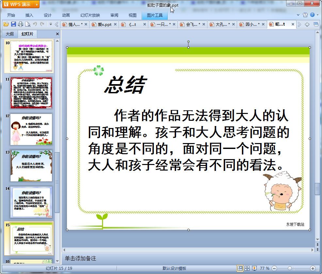Collapse the ribbon with the chevron icon
The height and width of the screenshot is (274, 322).
[298, 15]
